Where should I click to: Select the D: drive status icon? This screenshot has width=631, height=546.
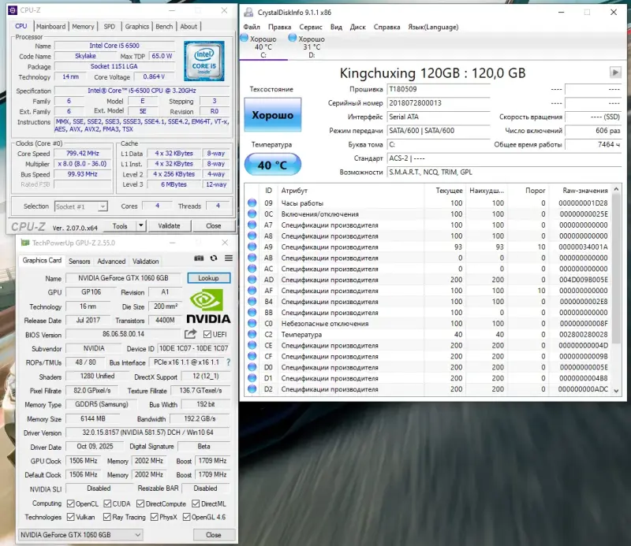[x=293, y=38]
